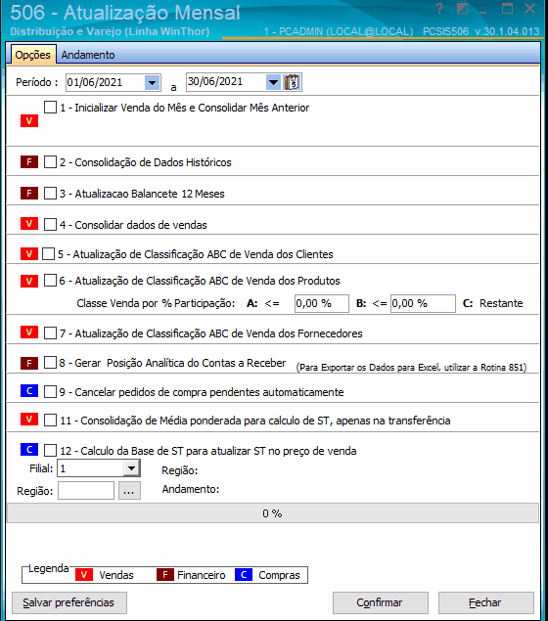Click the F badge beside Contas a Receber option
This screenshot has width=548, height=621.
pos(29,363)
